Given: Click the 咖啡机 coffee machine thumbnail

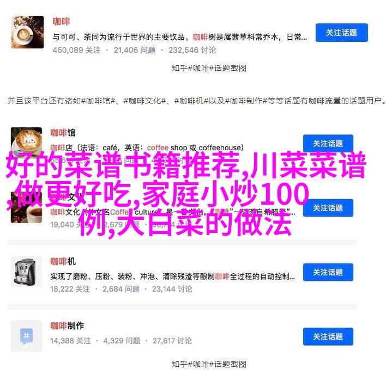Looking at the screenshot, I should pyautogui.click(x=26, y=272).
